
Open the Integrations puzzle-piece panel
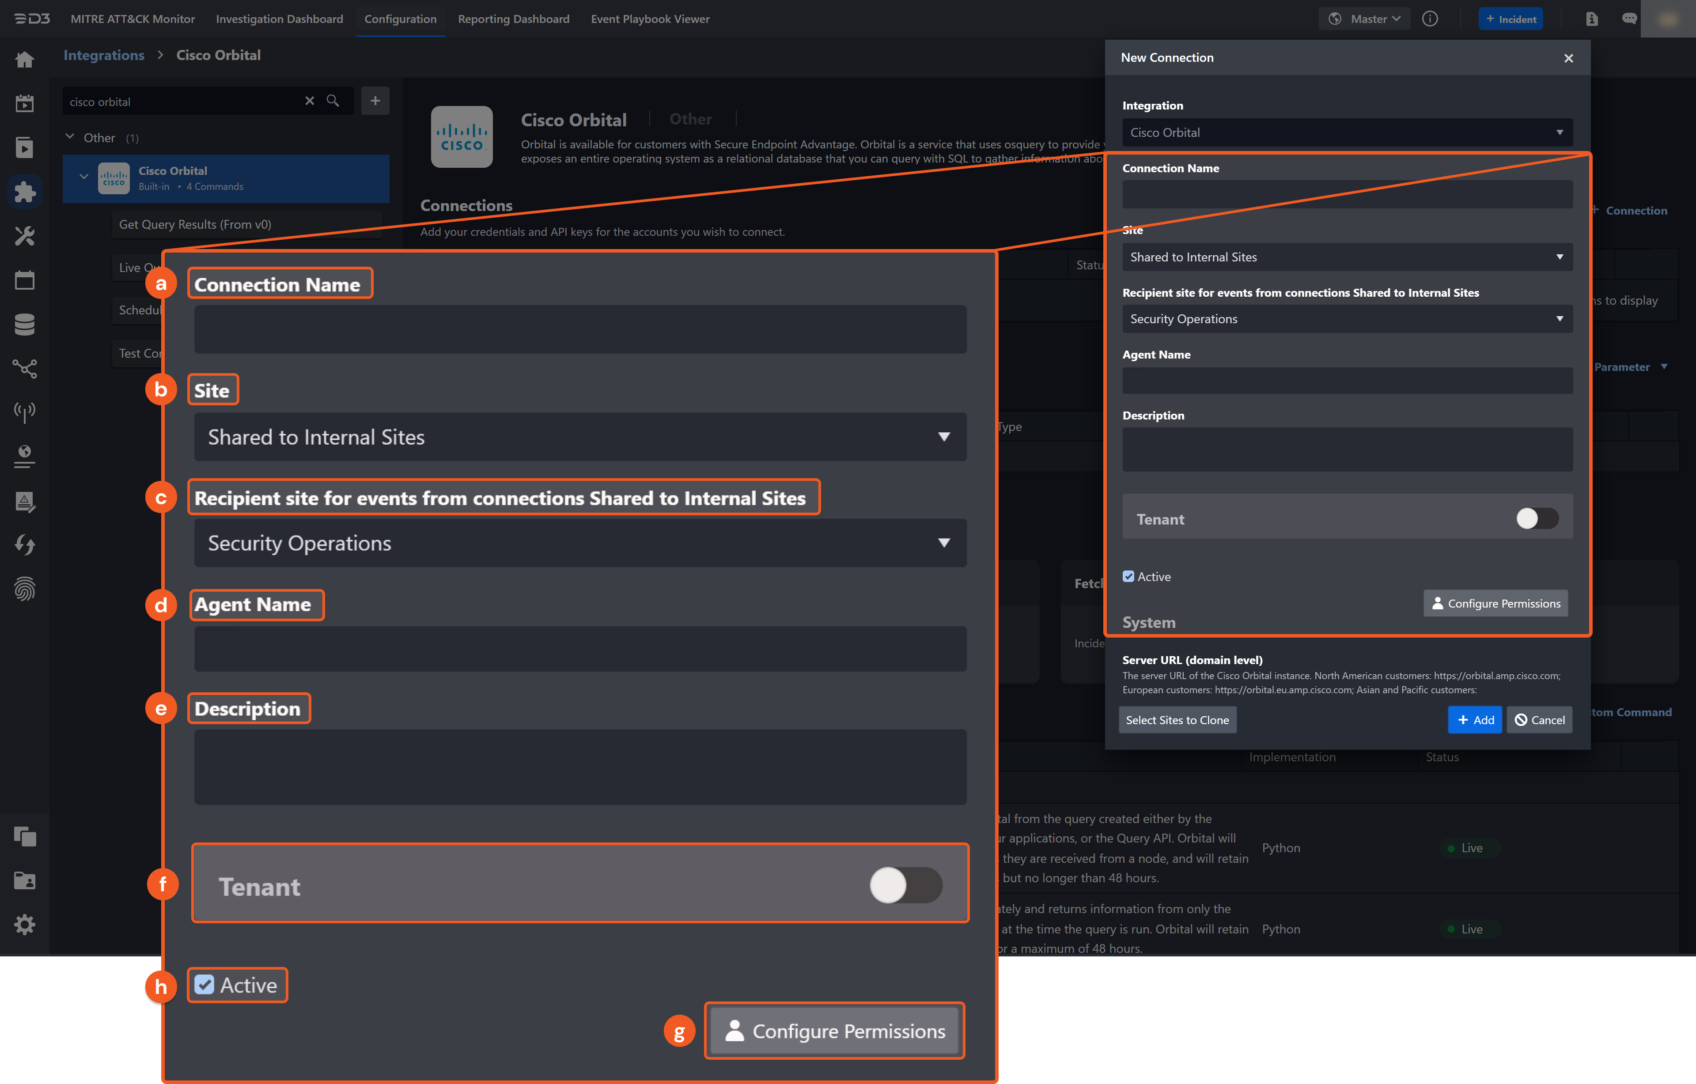pos(25,192)
